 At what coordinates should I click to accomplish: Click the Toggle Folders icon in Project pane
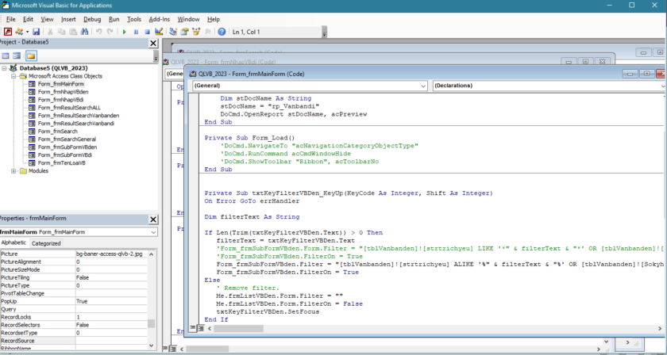point(31,56)
